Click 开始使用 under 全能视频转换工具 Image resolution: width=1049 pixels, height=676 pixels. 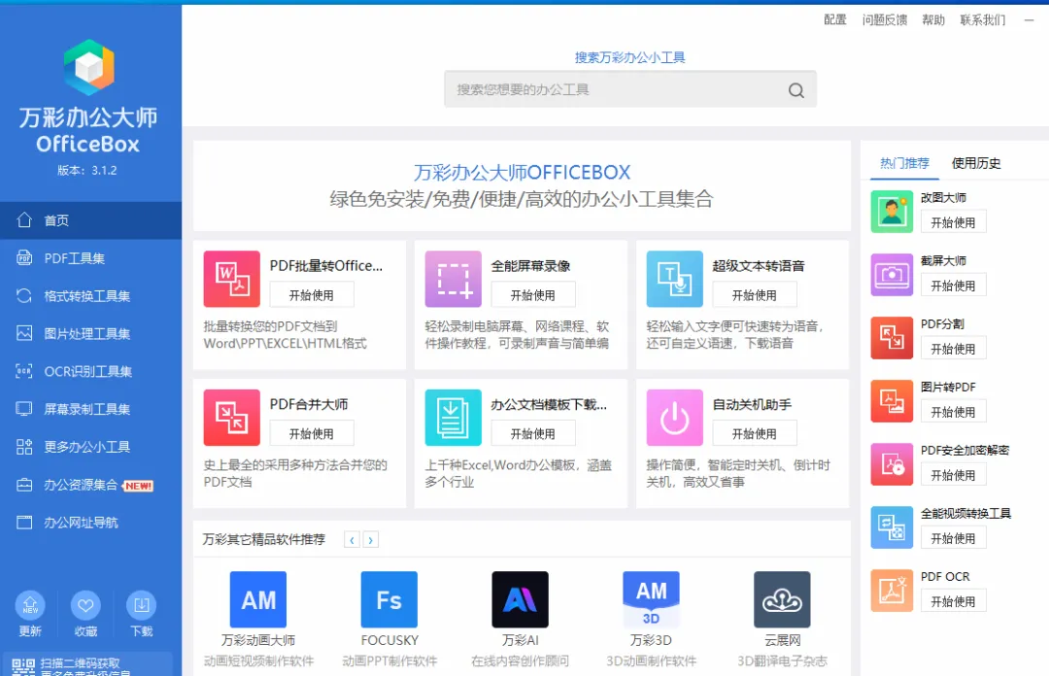point(954,538)
